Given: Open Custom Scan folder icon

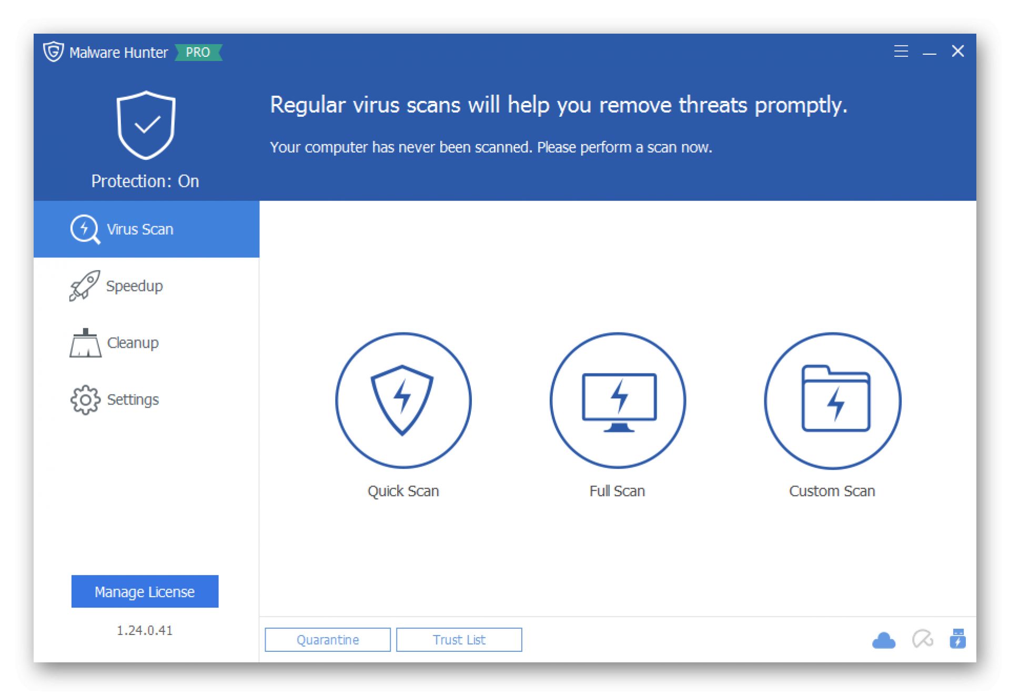Looking at the screenshot, I should coord(832,400).
